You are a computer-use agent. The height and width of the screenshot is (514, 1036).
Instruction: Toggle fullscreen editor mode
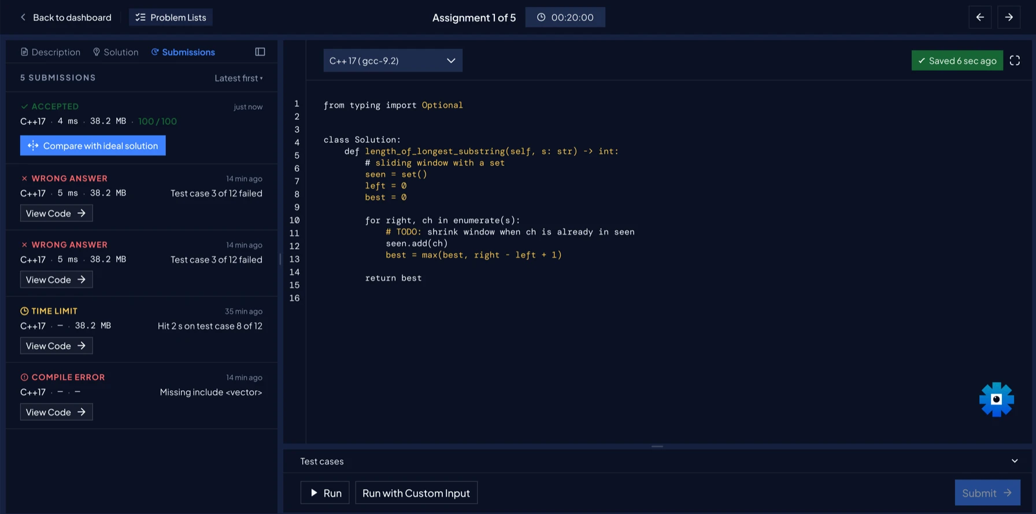point(1015,61)
